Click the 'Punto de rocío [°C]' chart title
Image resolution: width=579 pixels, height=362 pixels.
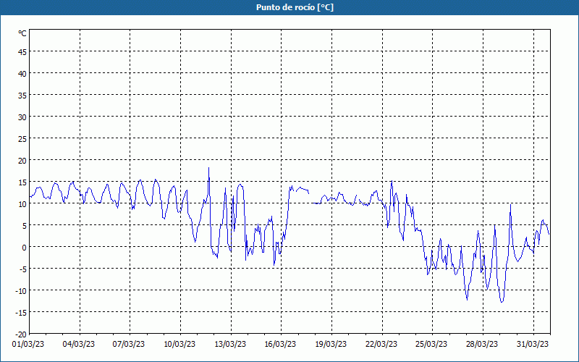tap(295, 7)
